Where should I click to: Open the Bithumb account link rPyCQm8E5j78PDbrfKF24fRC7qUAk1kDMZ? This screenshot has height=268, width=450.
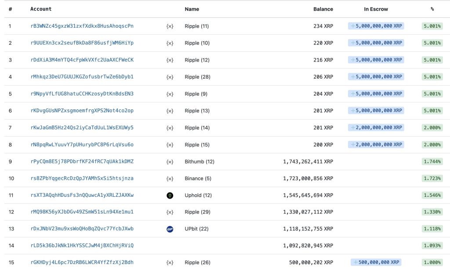pyautogui.click(x=82, y=161)
